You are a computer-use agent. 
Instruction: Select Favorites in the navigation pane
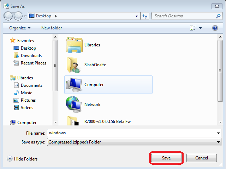pyautogui.click(x=25, y=41)
